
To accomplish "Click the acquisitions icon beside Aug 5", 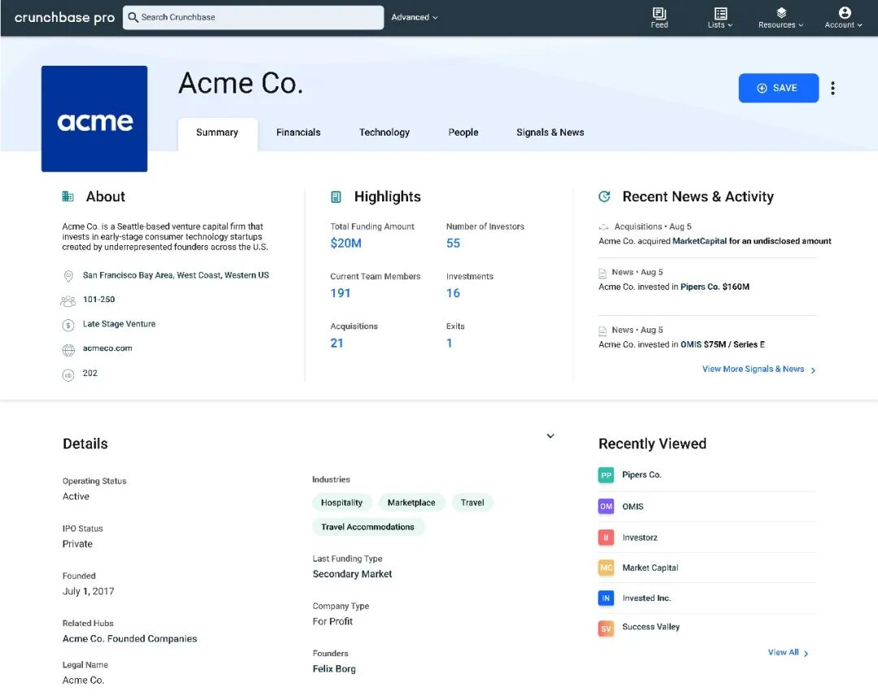I will (603, 227).
